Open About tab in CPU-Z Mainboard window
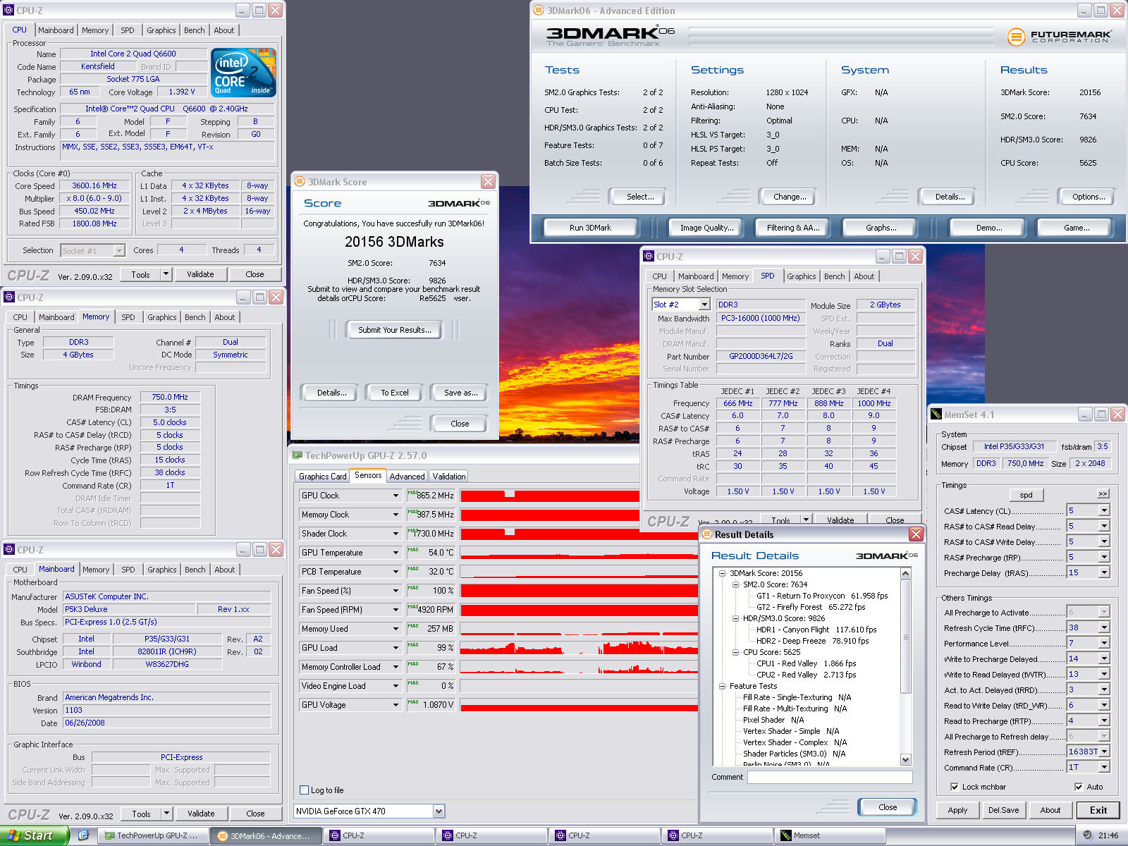The width and height of the screenshot is (1128, 846). point(225,570)
